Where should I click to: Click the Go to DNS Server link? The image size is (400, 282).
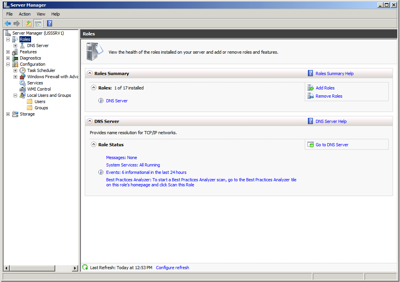332,145
